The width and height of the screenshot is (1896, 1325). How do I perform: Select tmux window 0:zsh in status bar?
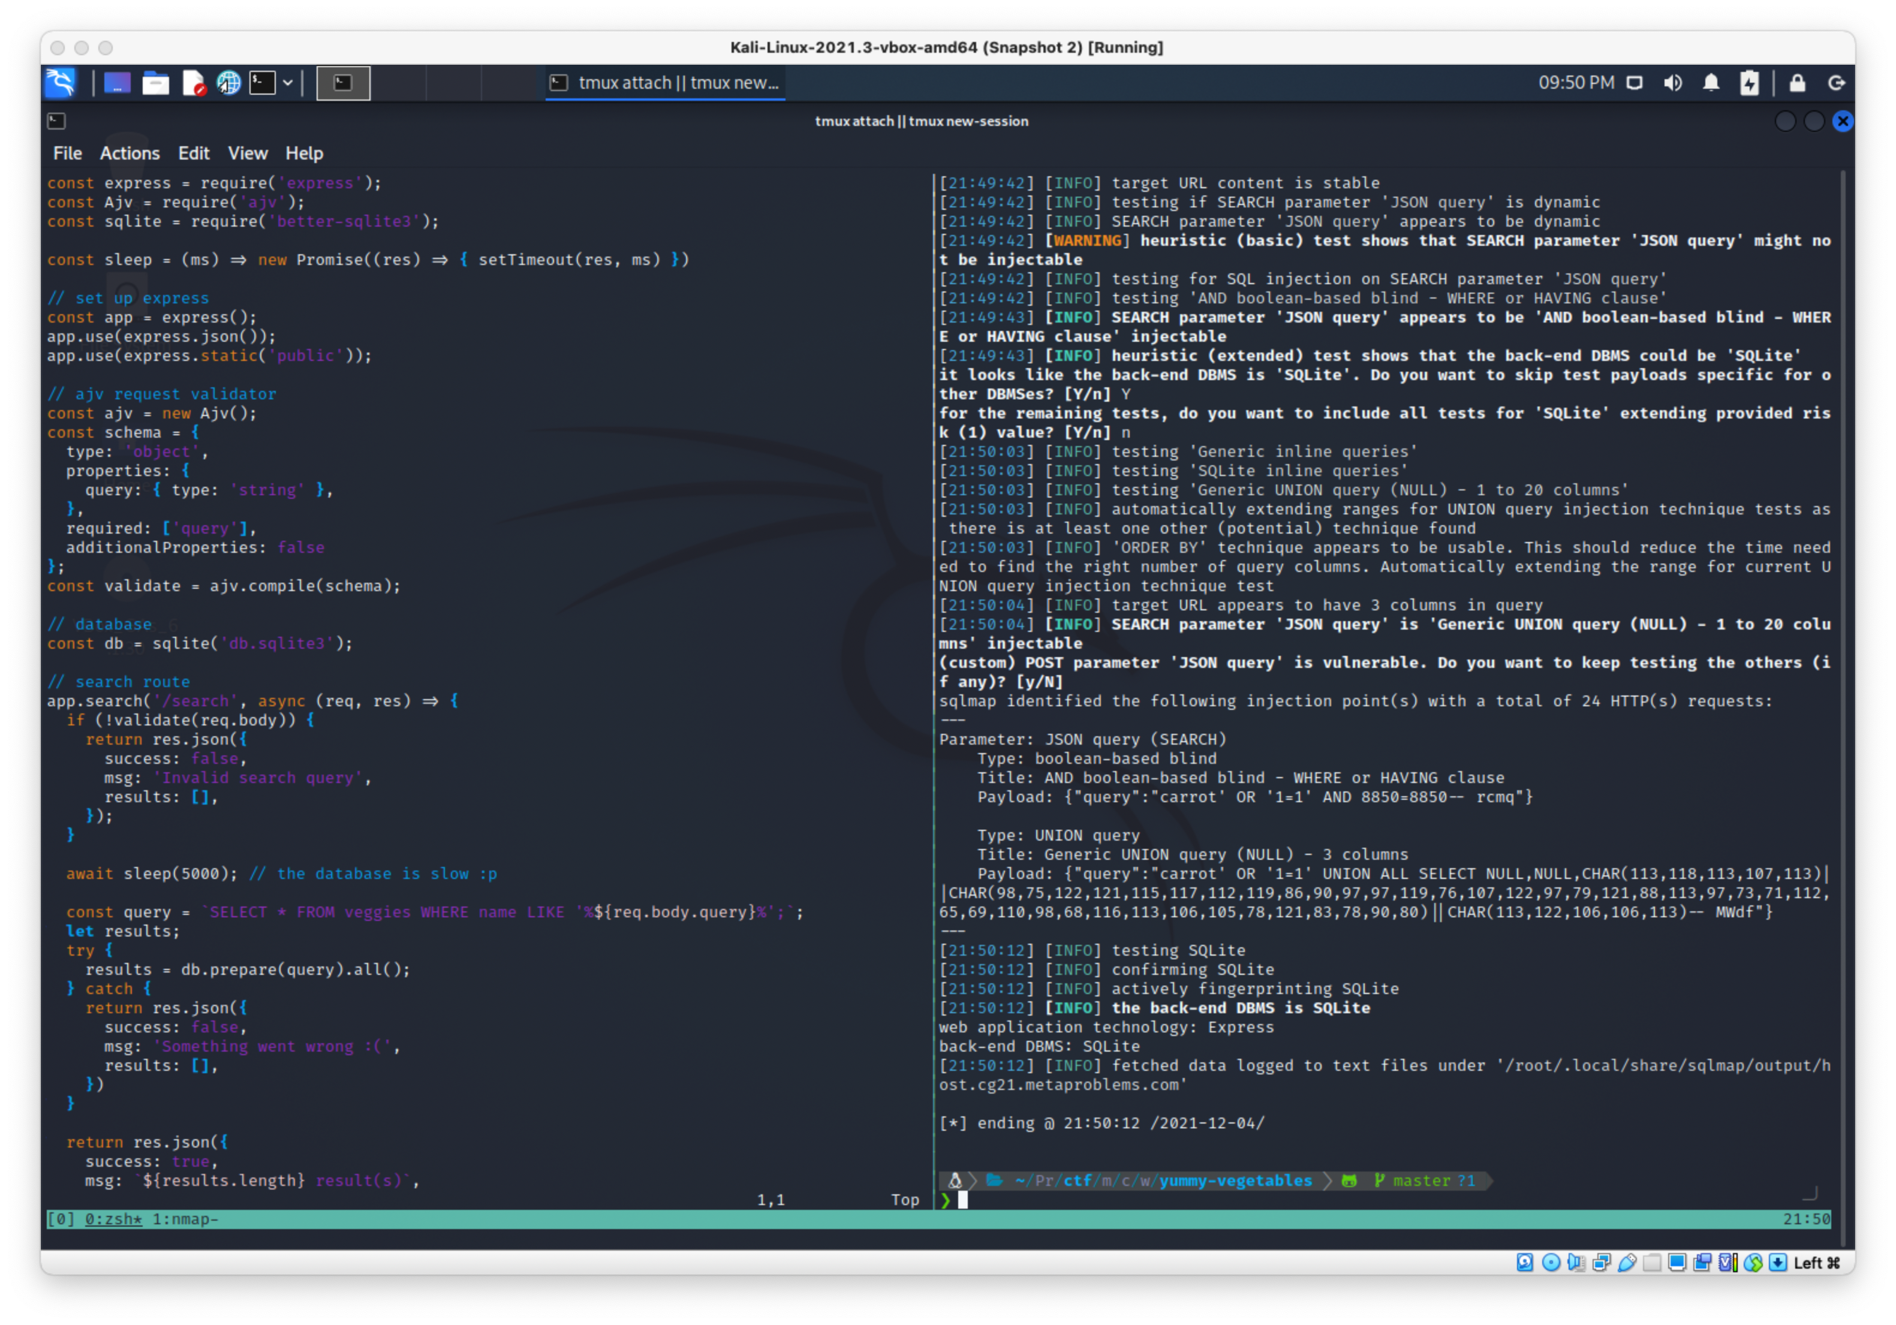click(x=114, y=1218)
